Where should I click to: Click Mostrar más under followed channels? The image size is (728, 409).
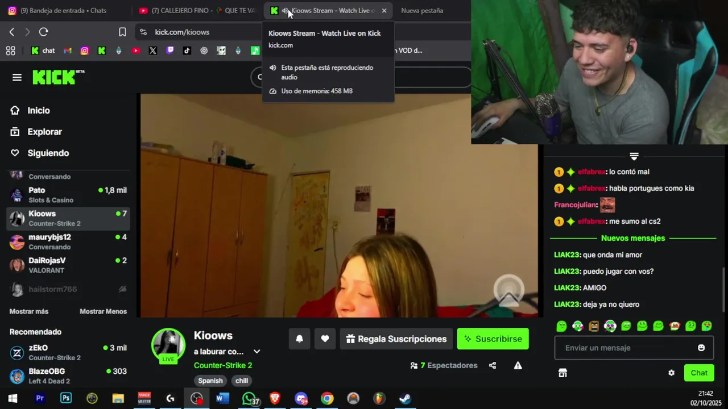(x=29, y=311)
